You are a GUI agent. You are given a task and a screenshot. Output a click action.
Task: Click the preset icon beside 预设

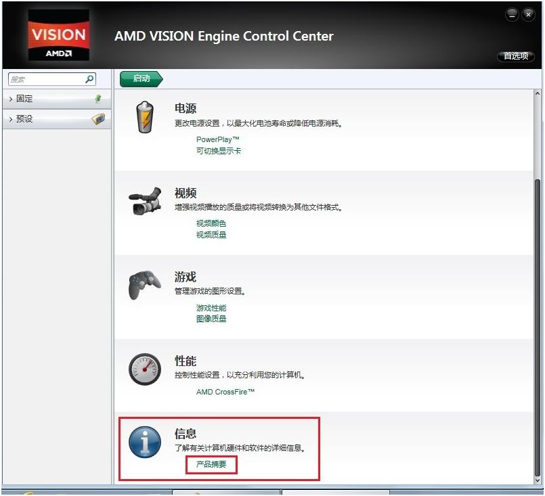pyautogui.click(x=98, y=119)
